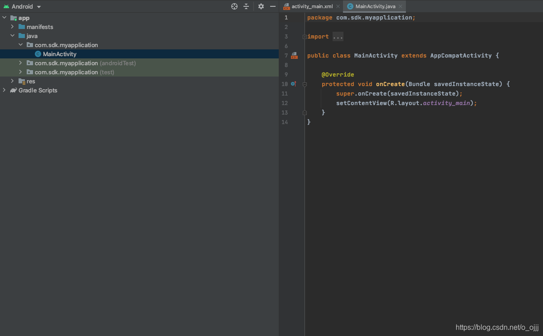543x336 pixels.
Task: Select com.sdk.myapplication (androidTest) row
Action: point(139,63)
